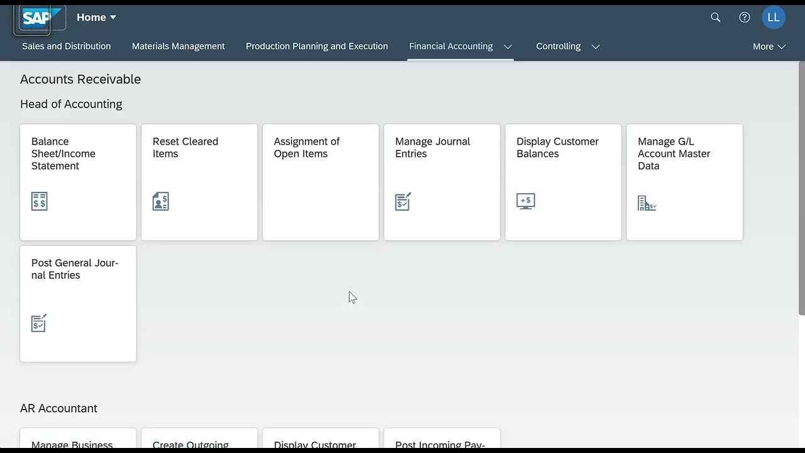805x453 pixels.
Task: Open the bottom-row Display Customer tile
Action: (x=321, y=439)
